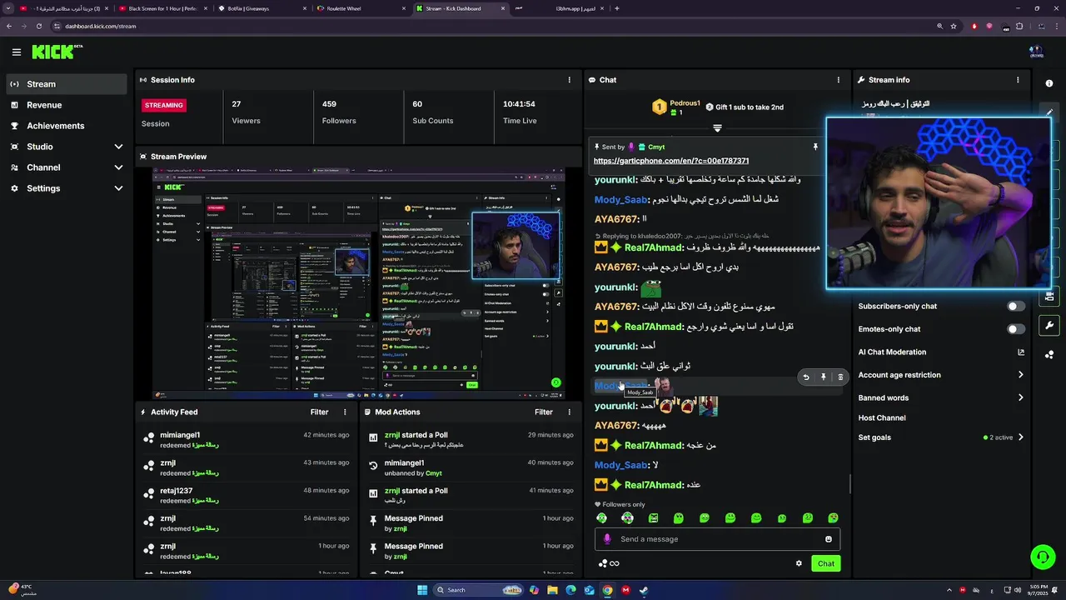This screenshot has height=600, width=1066.
Task: Open Activity Feed Filter dropdown
Action: point(320,412)
